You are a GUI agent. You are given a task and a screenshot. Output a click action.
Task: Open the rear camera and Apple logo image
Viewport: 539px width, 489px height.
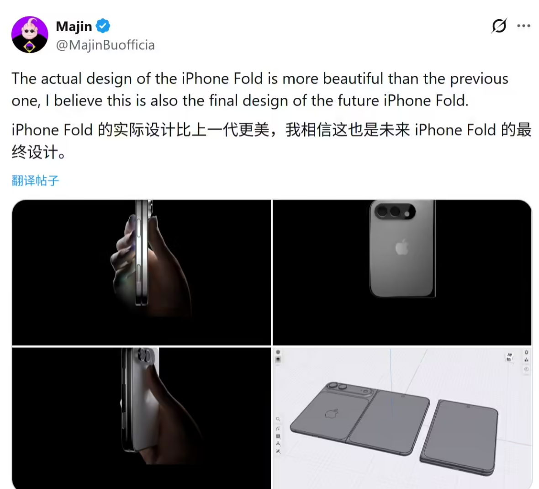(x=402, y=272)
